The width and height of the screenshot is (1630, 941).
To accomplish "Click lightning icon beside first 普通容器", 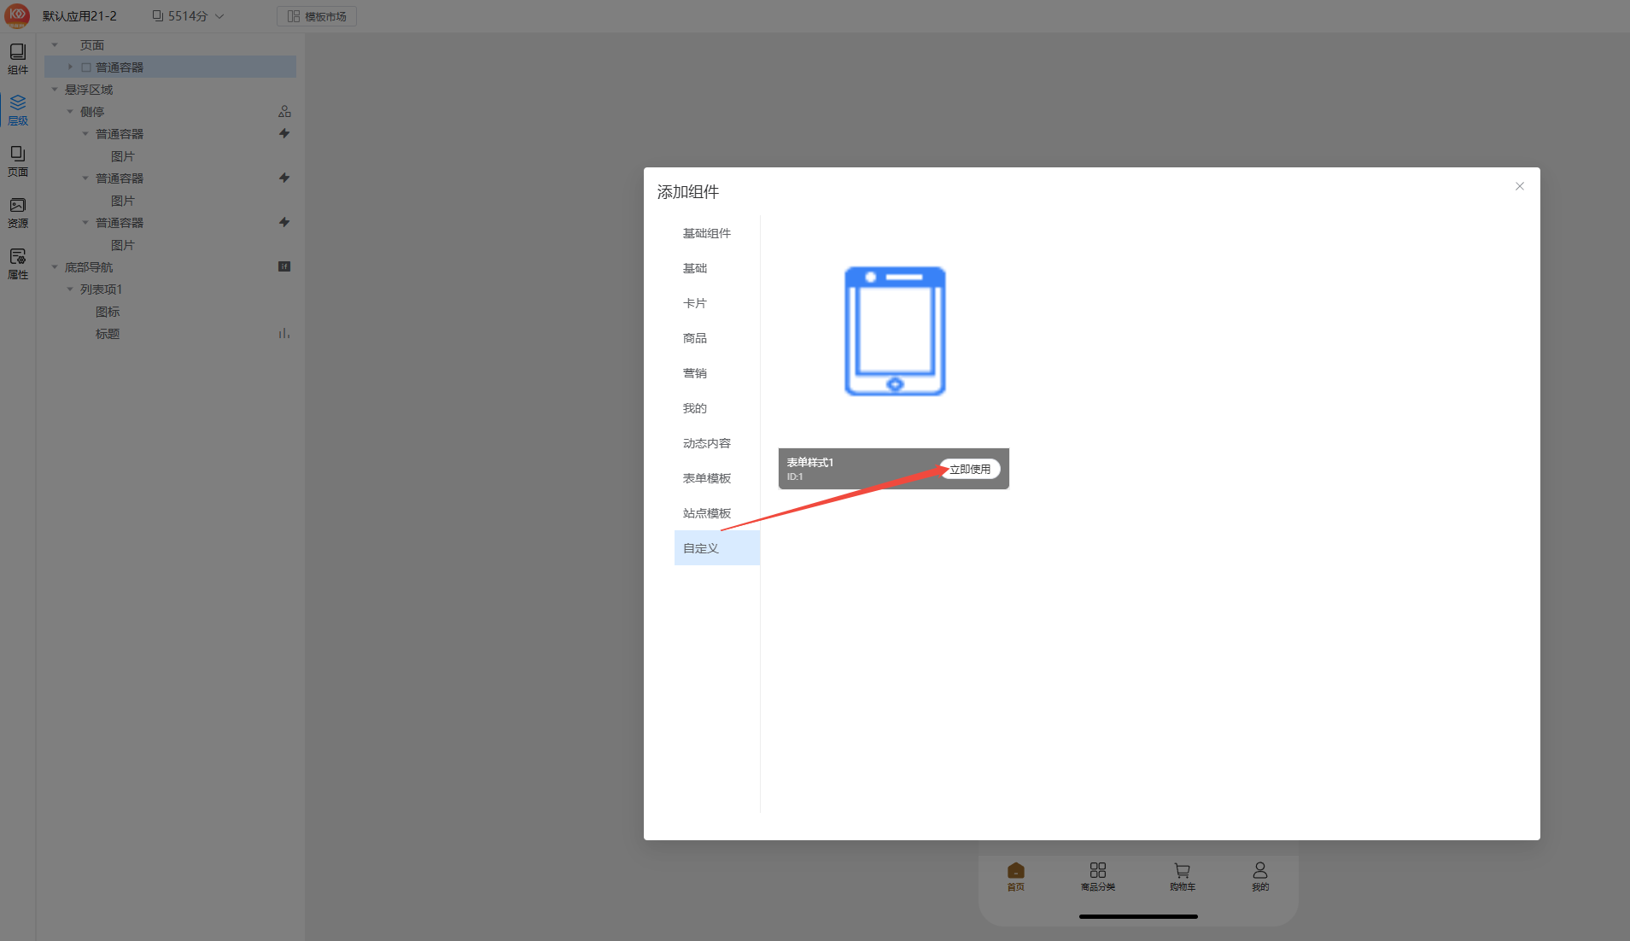I will pyautogui.click(x=284, y=134).
